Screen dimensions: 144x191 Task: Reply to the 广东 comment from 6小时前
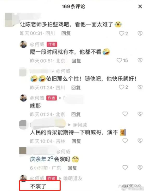tap(72, 168)
